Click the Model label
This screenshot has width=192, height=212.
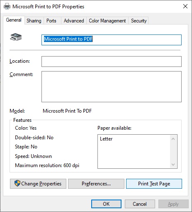pyautogui.click(x=17, y=111)
